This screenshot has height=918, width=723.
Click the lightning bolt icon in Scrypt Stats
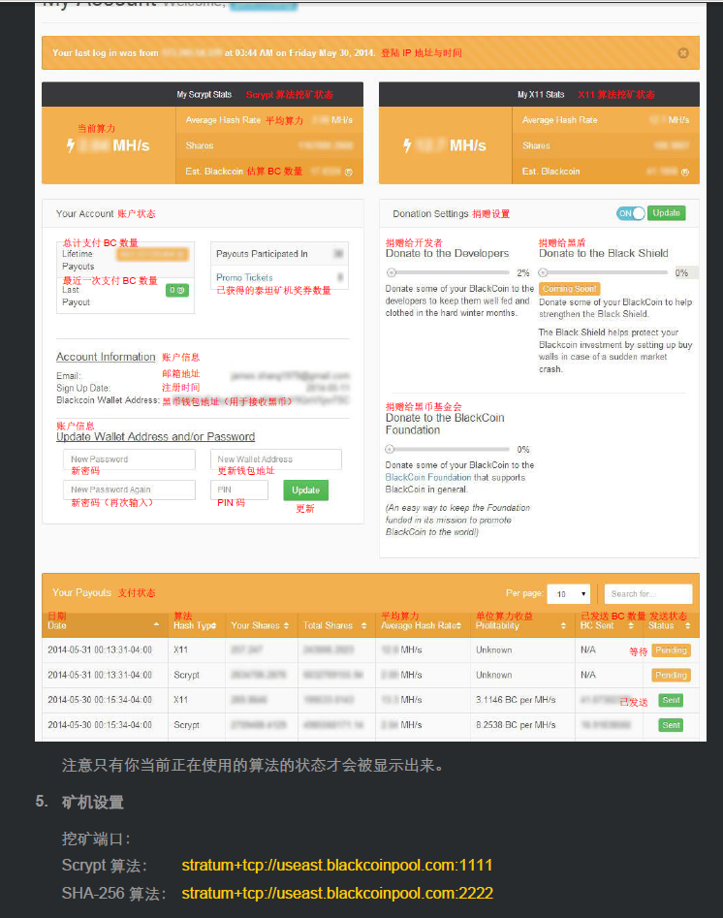point(70,145)
